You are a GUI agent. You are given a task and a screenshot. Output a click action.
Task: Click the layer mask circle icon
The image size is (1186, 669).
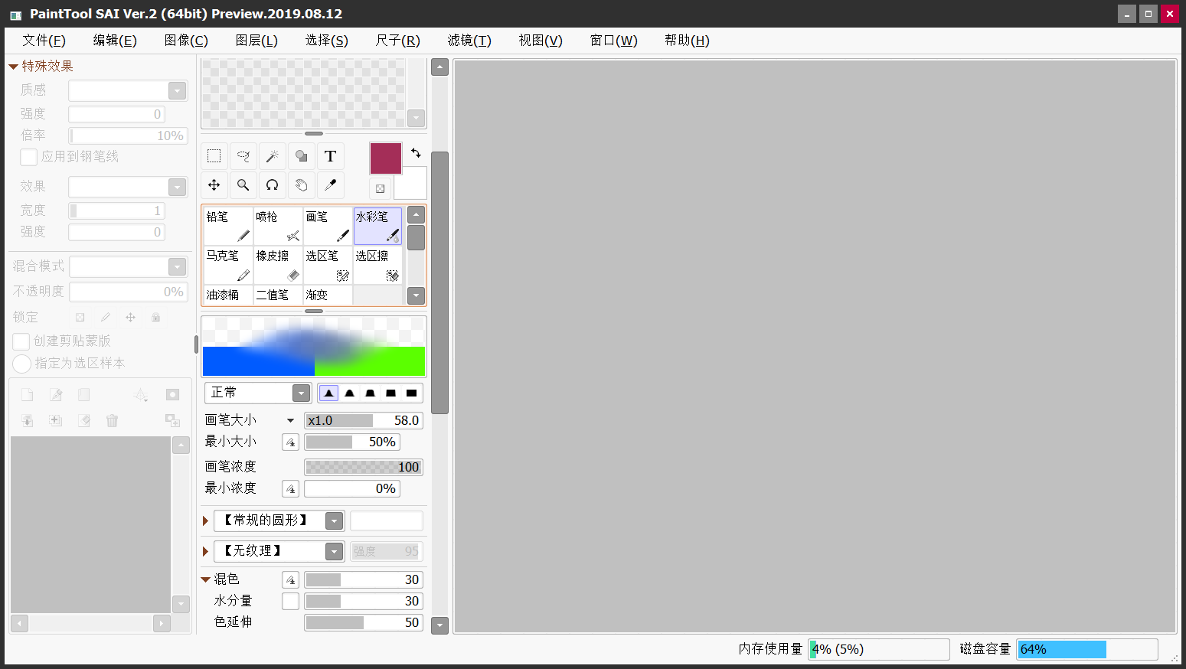[172, 395]
